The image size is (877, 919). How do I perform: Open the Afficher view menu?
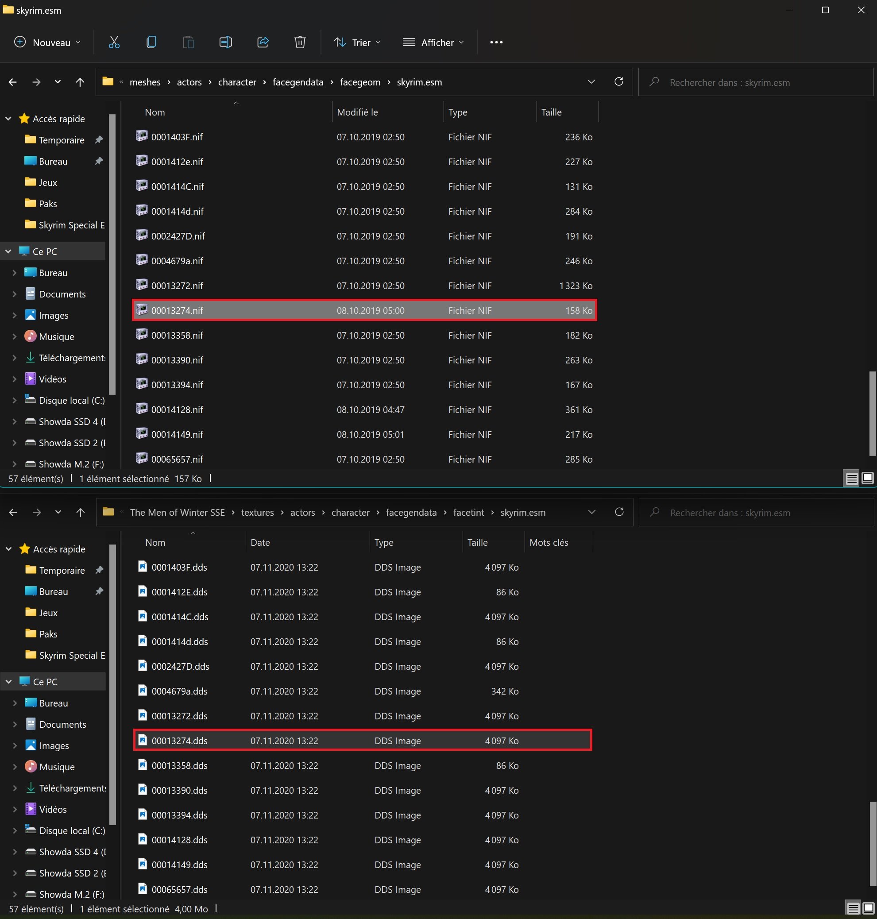click(x=434, y=42)
